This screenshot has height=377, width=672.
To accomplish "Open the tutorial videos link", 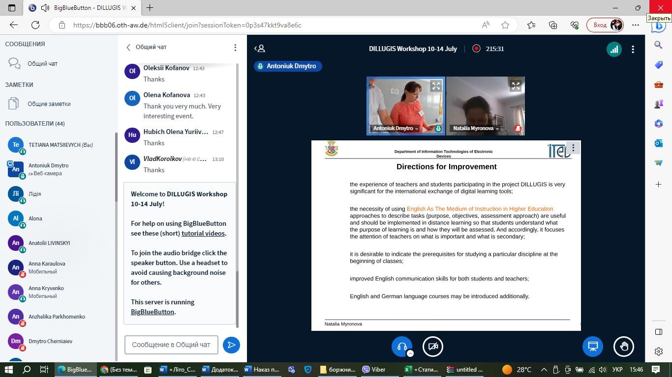I will [x=203, y=233].
